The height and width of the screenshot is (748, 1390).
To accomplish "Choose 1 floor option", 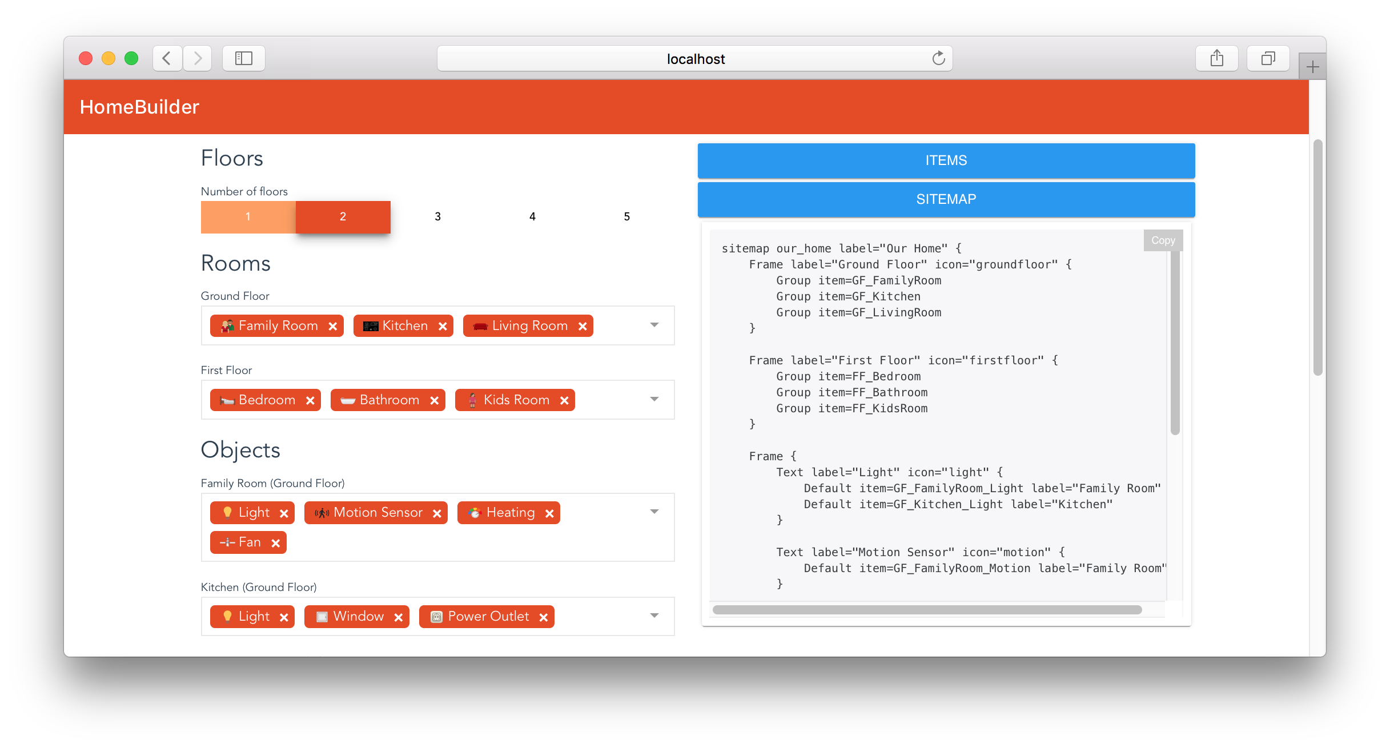I will 248,217.
